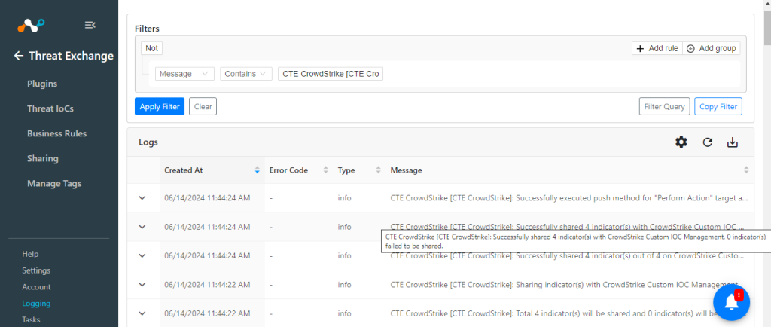Open Plugins in the sidebar
Viewport: 771px width, 327px height.
pos(42,84)
